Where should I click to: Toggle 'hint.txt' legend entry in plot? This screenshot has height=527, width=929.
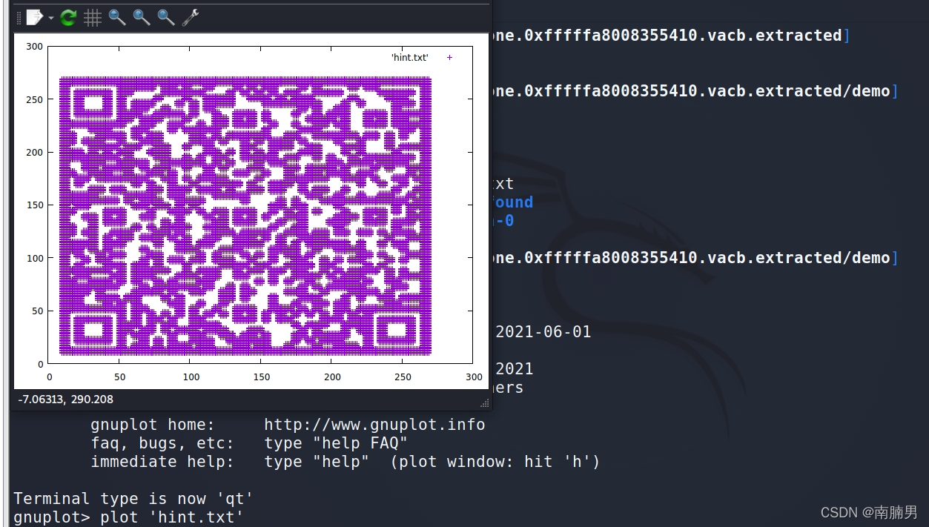(x=409, y=58)
